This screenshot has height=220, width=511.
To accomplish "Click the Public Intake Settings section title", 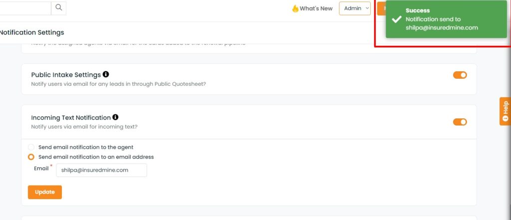I will 66,75.
